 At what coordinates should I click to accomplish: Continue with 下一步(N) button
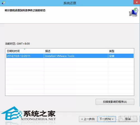(107, 119)
